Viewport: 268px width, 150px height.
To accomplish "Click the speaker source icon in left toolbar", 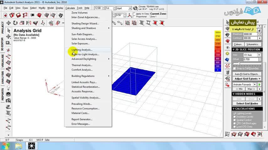I will click(8, 94).
